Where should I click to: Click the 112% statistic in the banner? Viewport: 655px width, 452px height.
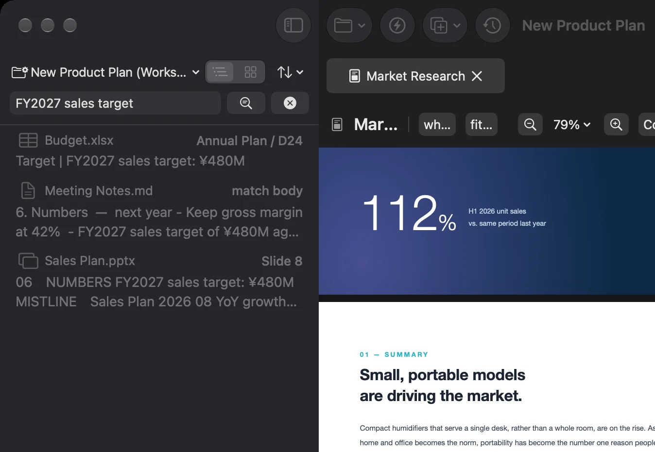(x=409, y=214)
